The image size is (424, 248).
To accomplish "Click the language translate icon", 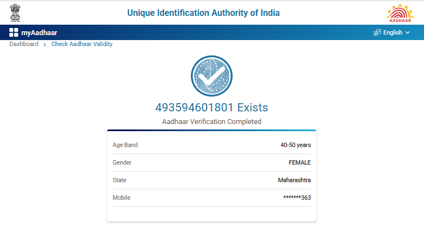I will point(377,33).
